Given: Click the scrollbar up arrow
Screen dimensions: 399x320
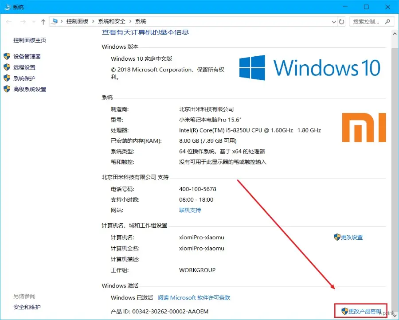Looking at the screenshot, I should pos(395,34).
